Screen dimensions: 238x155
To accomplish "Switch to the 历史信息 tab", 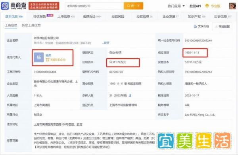I will pos(223,16).
